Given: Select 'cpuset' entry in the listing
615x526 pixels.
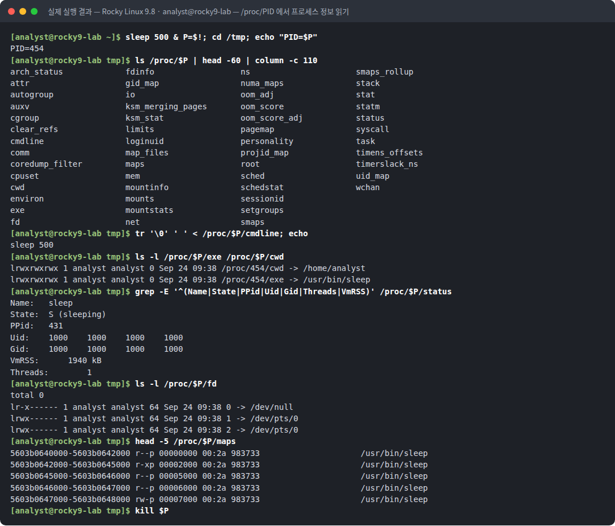Looking at the screenshot, I should point(24,176).
